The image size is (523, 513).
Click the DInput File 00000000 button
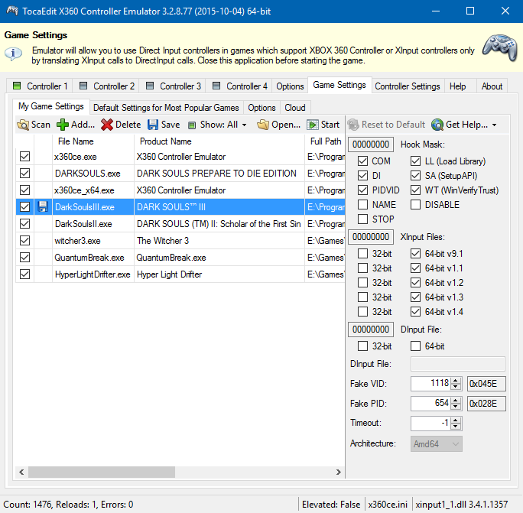click(x=371, y=330)
